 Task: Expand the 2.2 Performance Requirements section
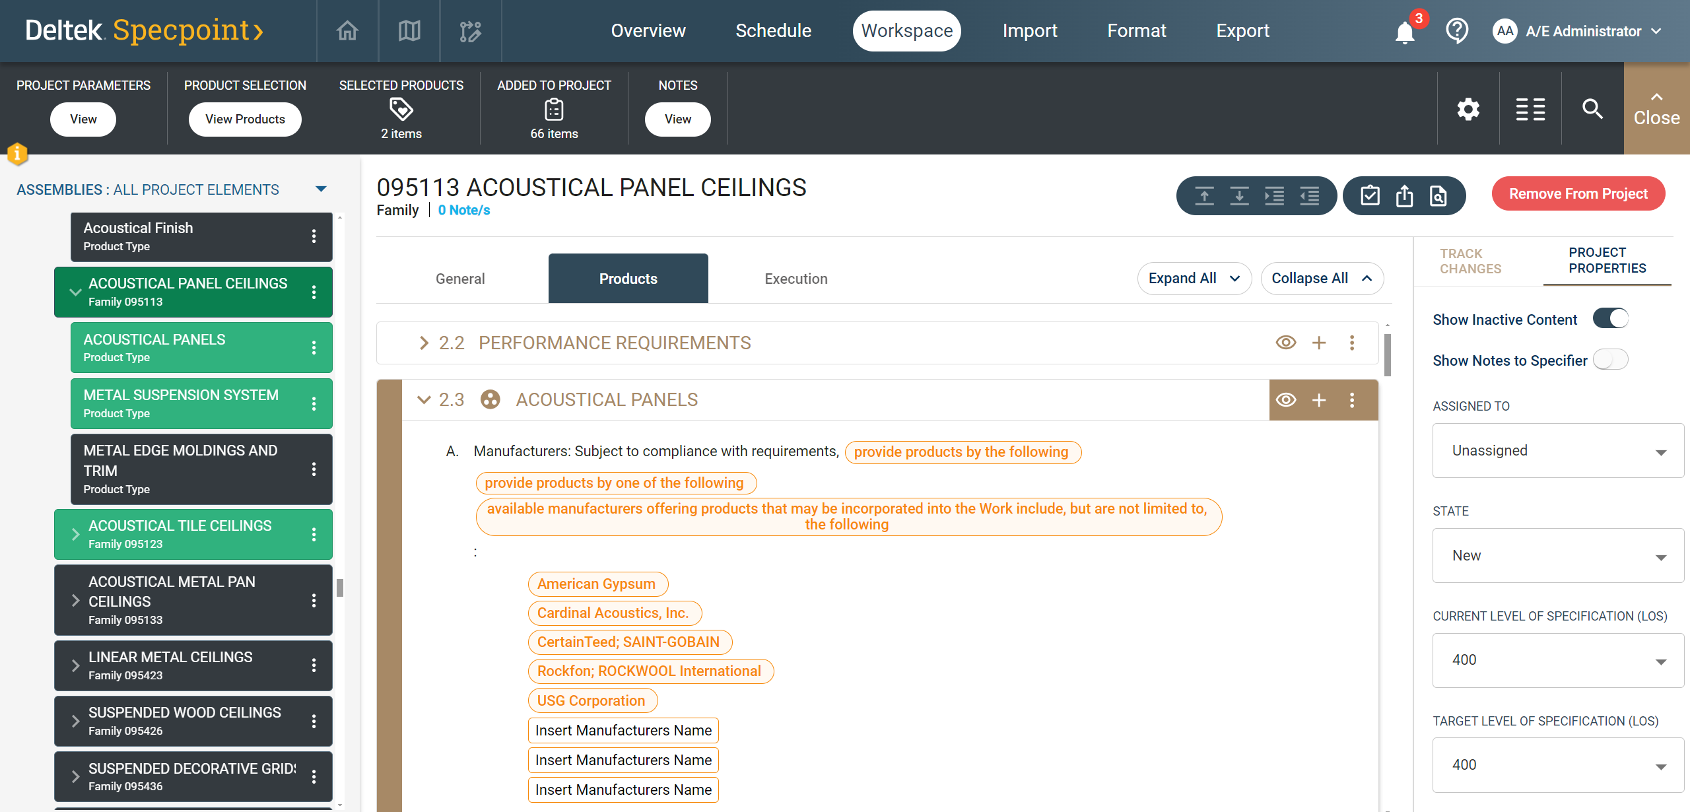pyautogui.click(x=424, y=343)
